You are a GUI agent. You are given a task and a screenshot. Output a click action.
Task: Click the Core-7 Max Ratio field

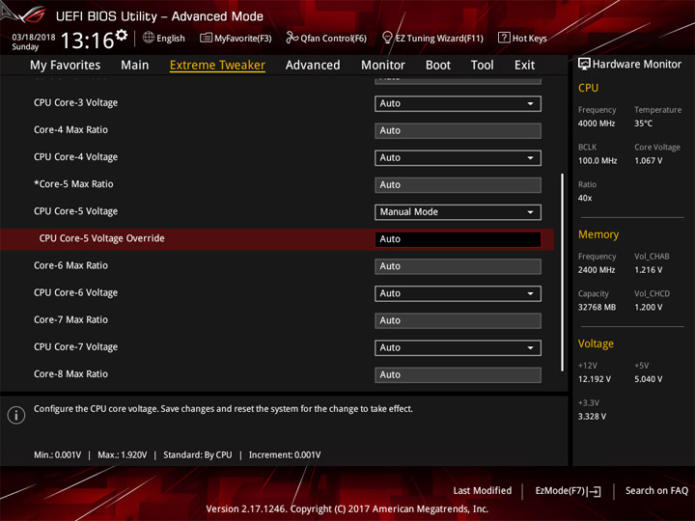tap(458, 320)
